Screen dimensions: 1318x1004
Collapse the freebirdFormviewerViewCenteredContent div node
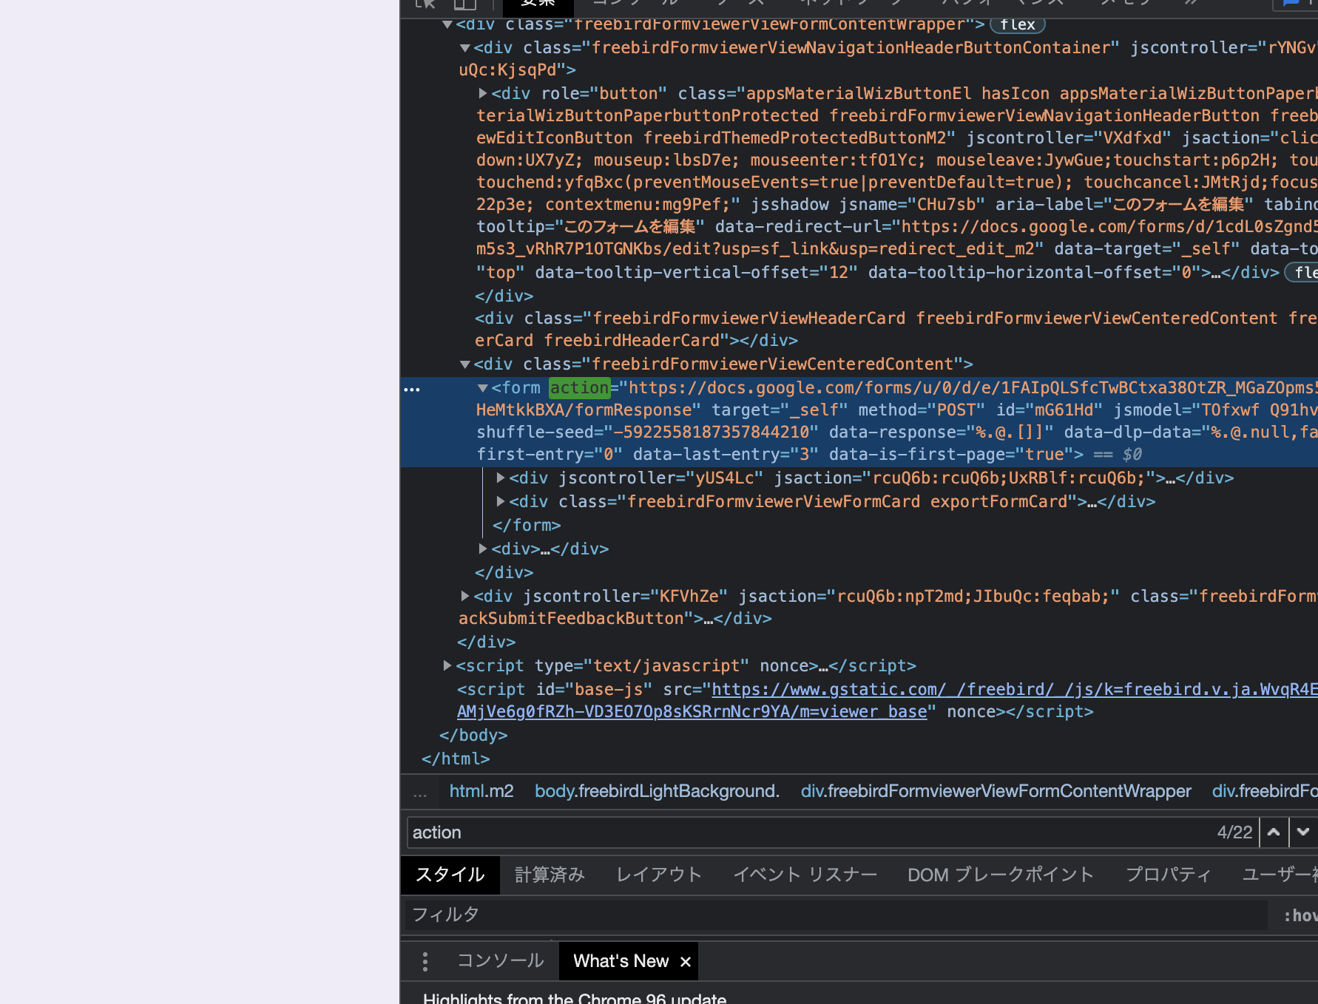coord(465,364)
